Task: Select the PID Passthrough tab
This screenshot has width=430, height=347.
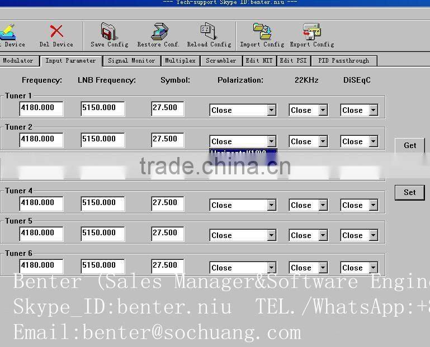Action: pyautogui.click(x=344, y=60)
